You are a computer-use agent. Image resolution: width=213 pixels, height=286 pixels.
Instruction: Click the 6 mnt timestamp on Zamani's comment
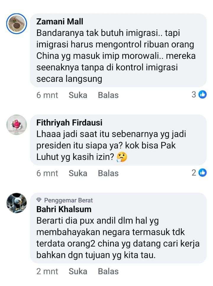tap(47, 95)
